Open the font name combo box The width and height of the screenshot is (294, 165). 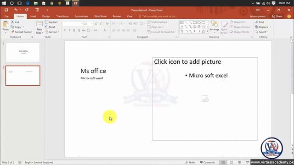(73, 24)
